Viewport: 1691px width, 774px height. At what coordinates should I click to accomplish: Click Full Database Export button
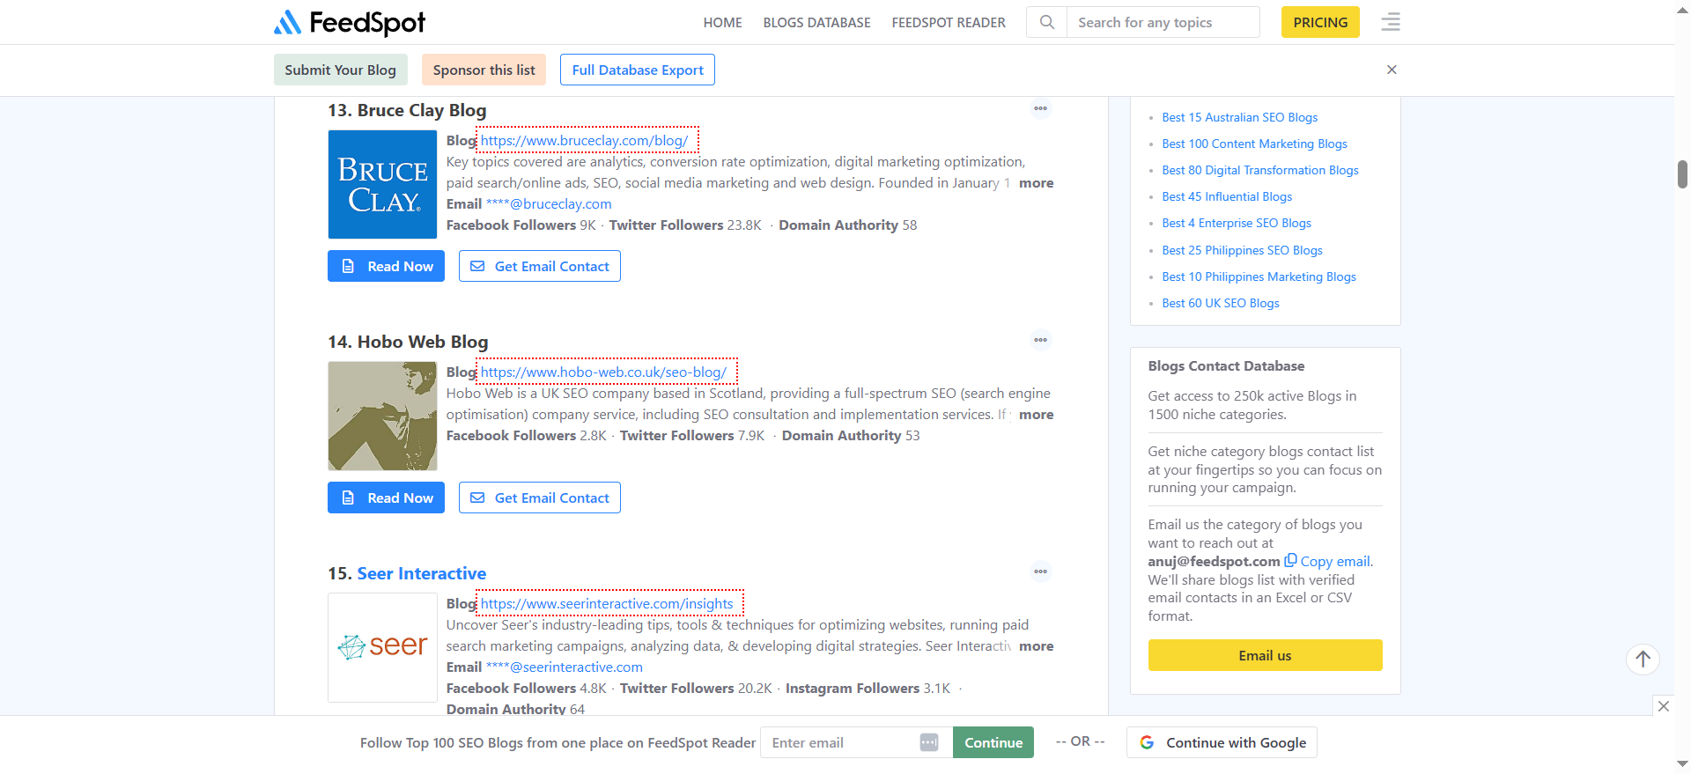tap(638, 70)
